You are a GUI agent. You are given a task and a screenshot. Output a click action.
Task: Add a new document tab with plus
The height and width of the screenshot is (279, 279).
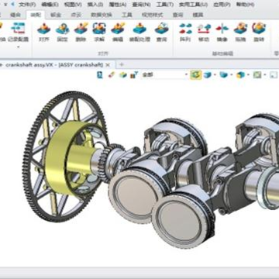click(x=122, y=64)
